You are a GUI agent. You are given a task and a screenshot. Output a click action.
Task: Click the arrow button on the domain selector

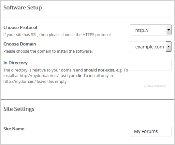(168, 46)
